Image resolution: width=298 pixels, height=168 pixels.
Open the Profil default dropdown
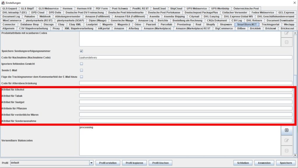click(91, 163)
